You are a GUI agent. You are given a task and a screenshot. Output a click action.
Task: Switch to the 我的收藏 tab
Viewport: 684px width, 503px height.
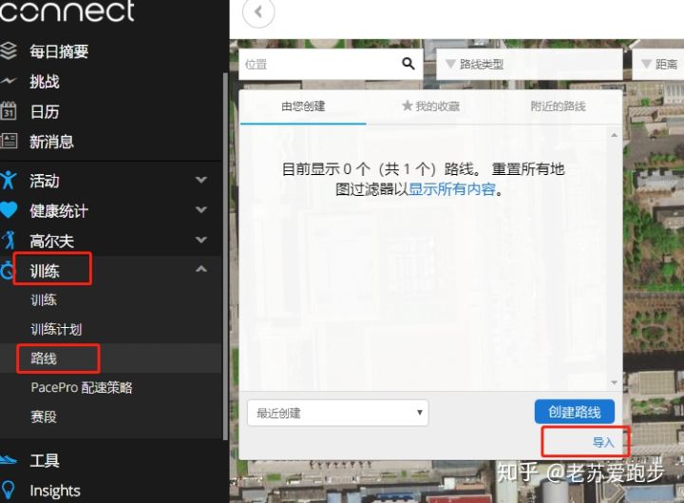point(430,106)
